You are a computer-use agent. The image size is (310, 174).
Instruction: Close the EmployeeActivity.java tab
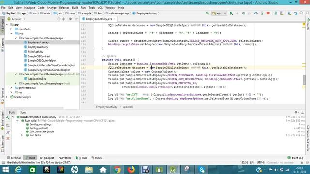114,19
